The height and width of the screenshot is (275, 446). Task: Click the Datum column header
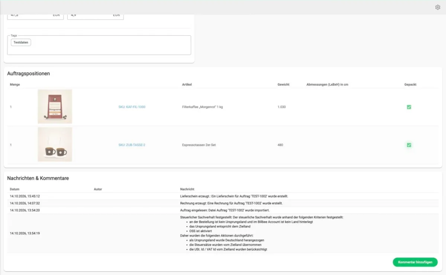(x=14, y=189)
